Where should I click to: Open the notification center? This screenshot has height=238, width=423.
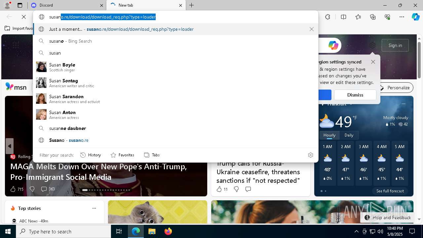[412, 231]
